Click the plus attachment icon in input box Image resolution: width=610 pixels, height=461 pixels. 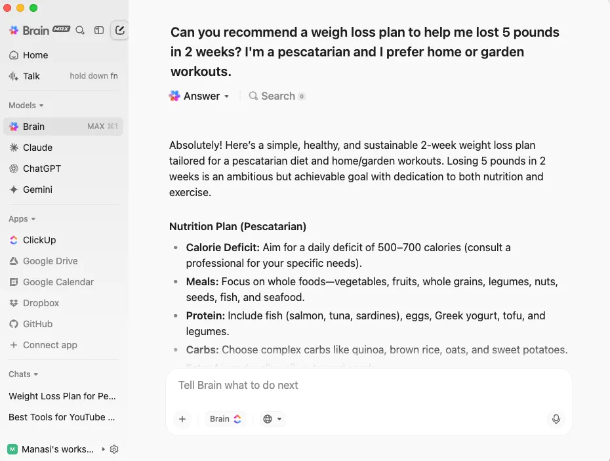(x=182, y=419)
